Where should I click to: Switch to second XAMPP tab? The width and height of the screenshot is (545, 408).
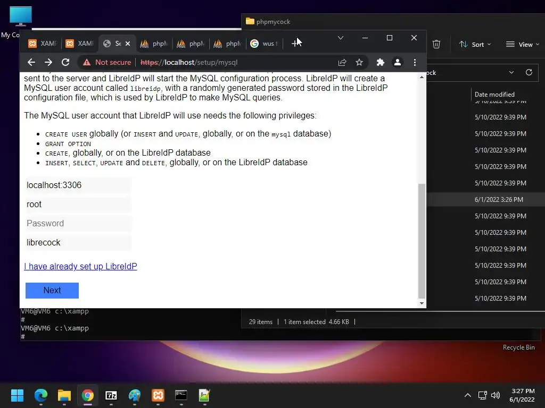80,44
